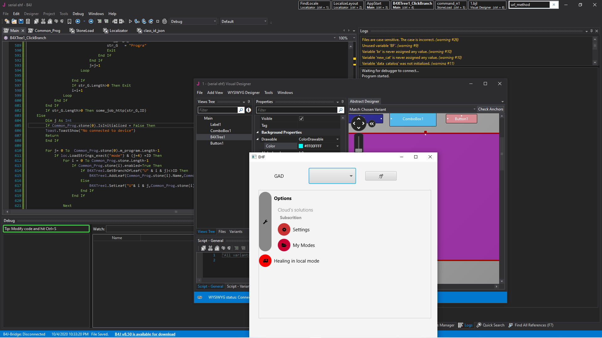Click the Check Anchors button
Viewport: 602px width, 338px height.
click(490, 109)
